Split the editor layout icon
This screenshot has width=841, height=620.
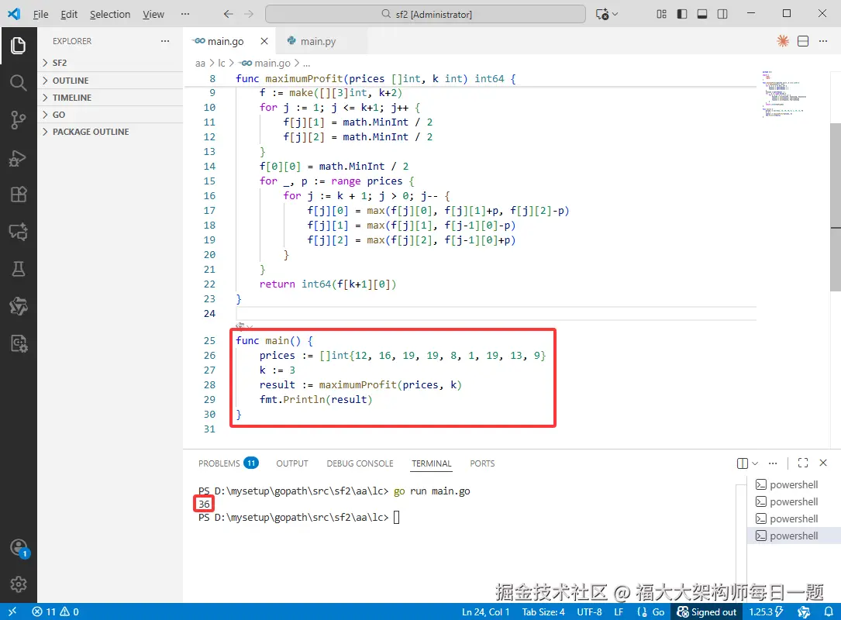tap(803, 41)
